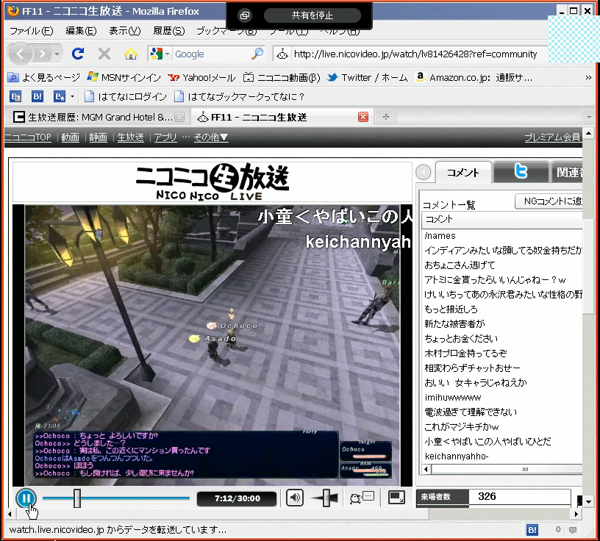Go to ニコニコTOP link
Screen dimensions: 600x541
(x=27, y=137)
